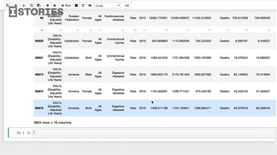Click Digestive diseases in row 95874
Screen dimensions: 277x155
pos(118,91)
